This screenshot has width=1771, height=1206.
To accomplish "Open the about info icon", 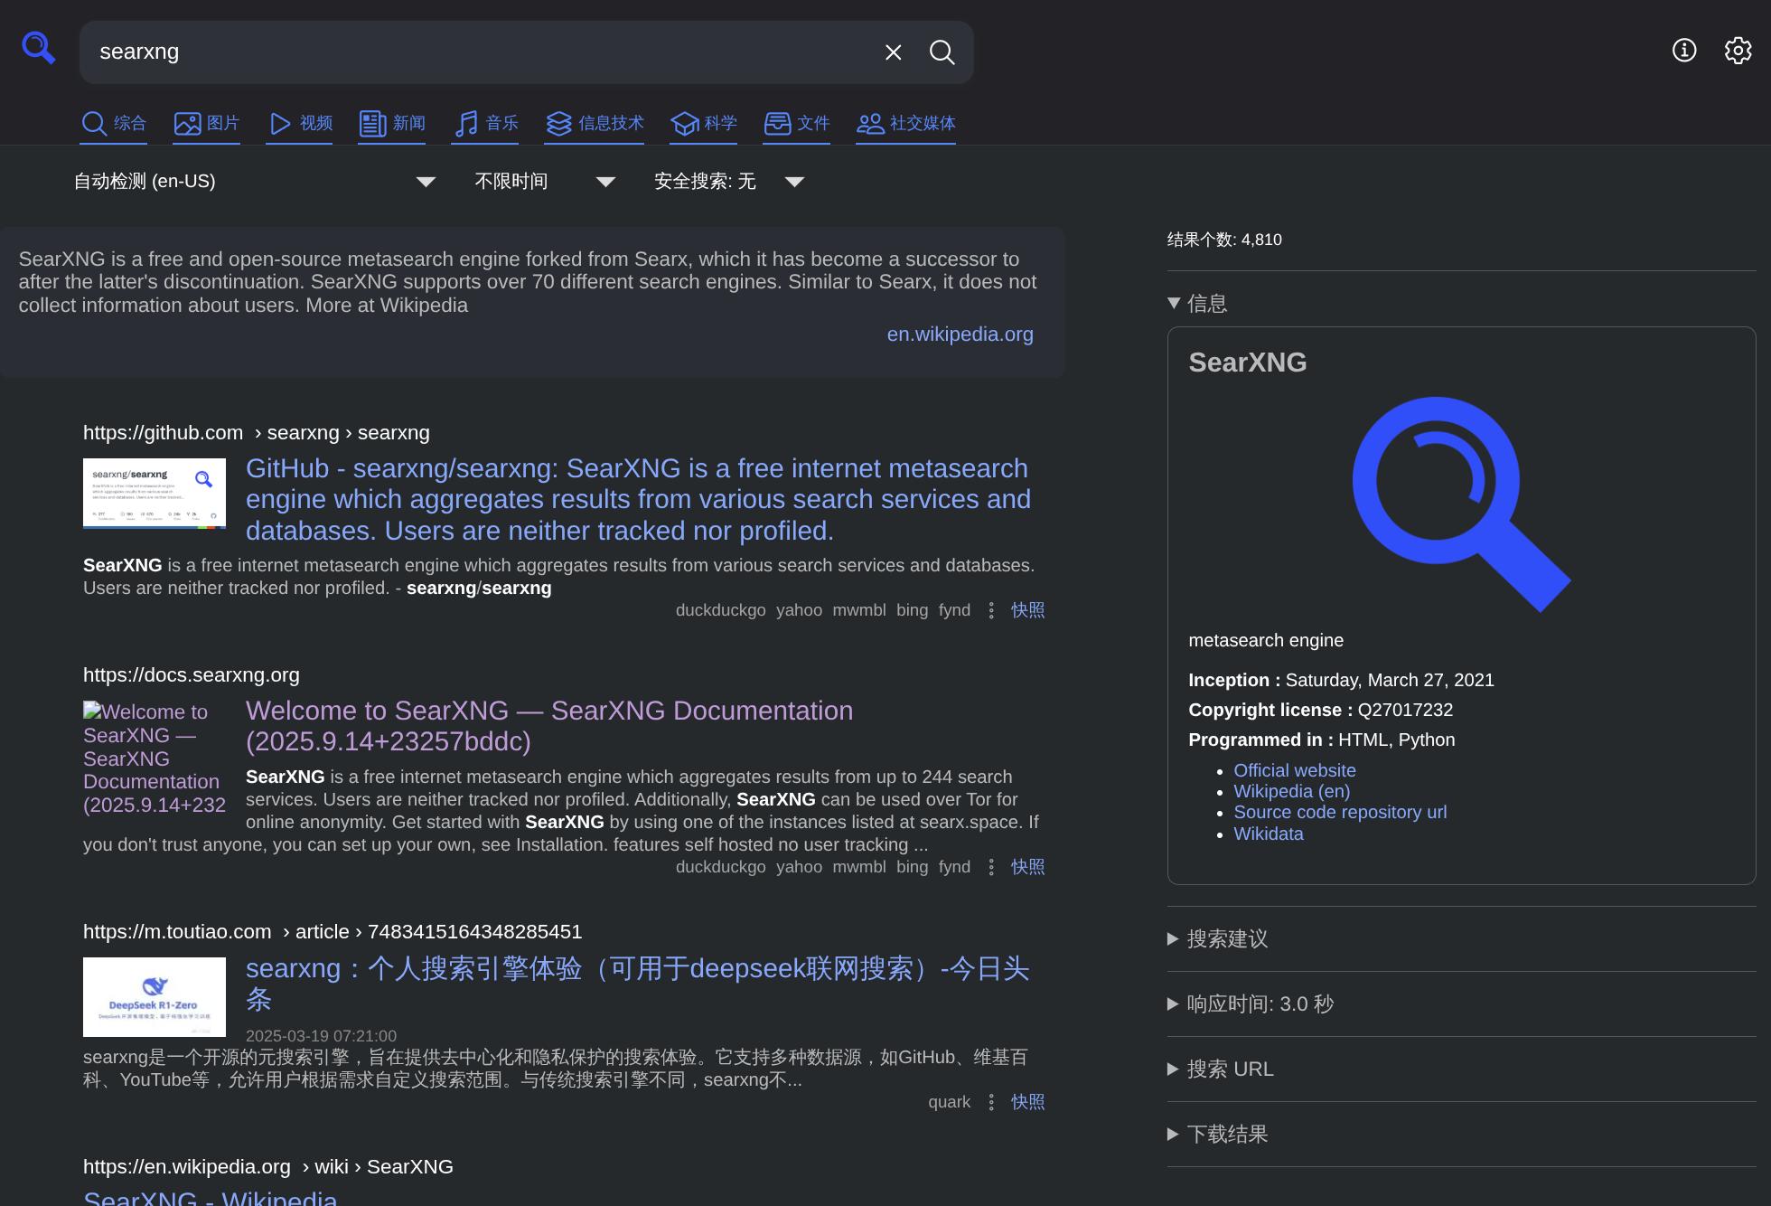I will click(x=1684, y=51).
